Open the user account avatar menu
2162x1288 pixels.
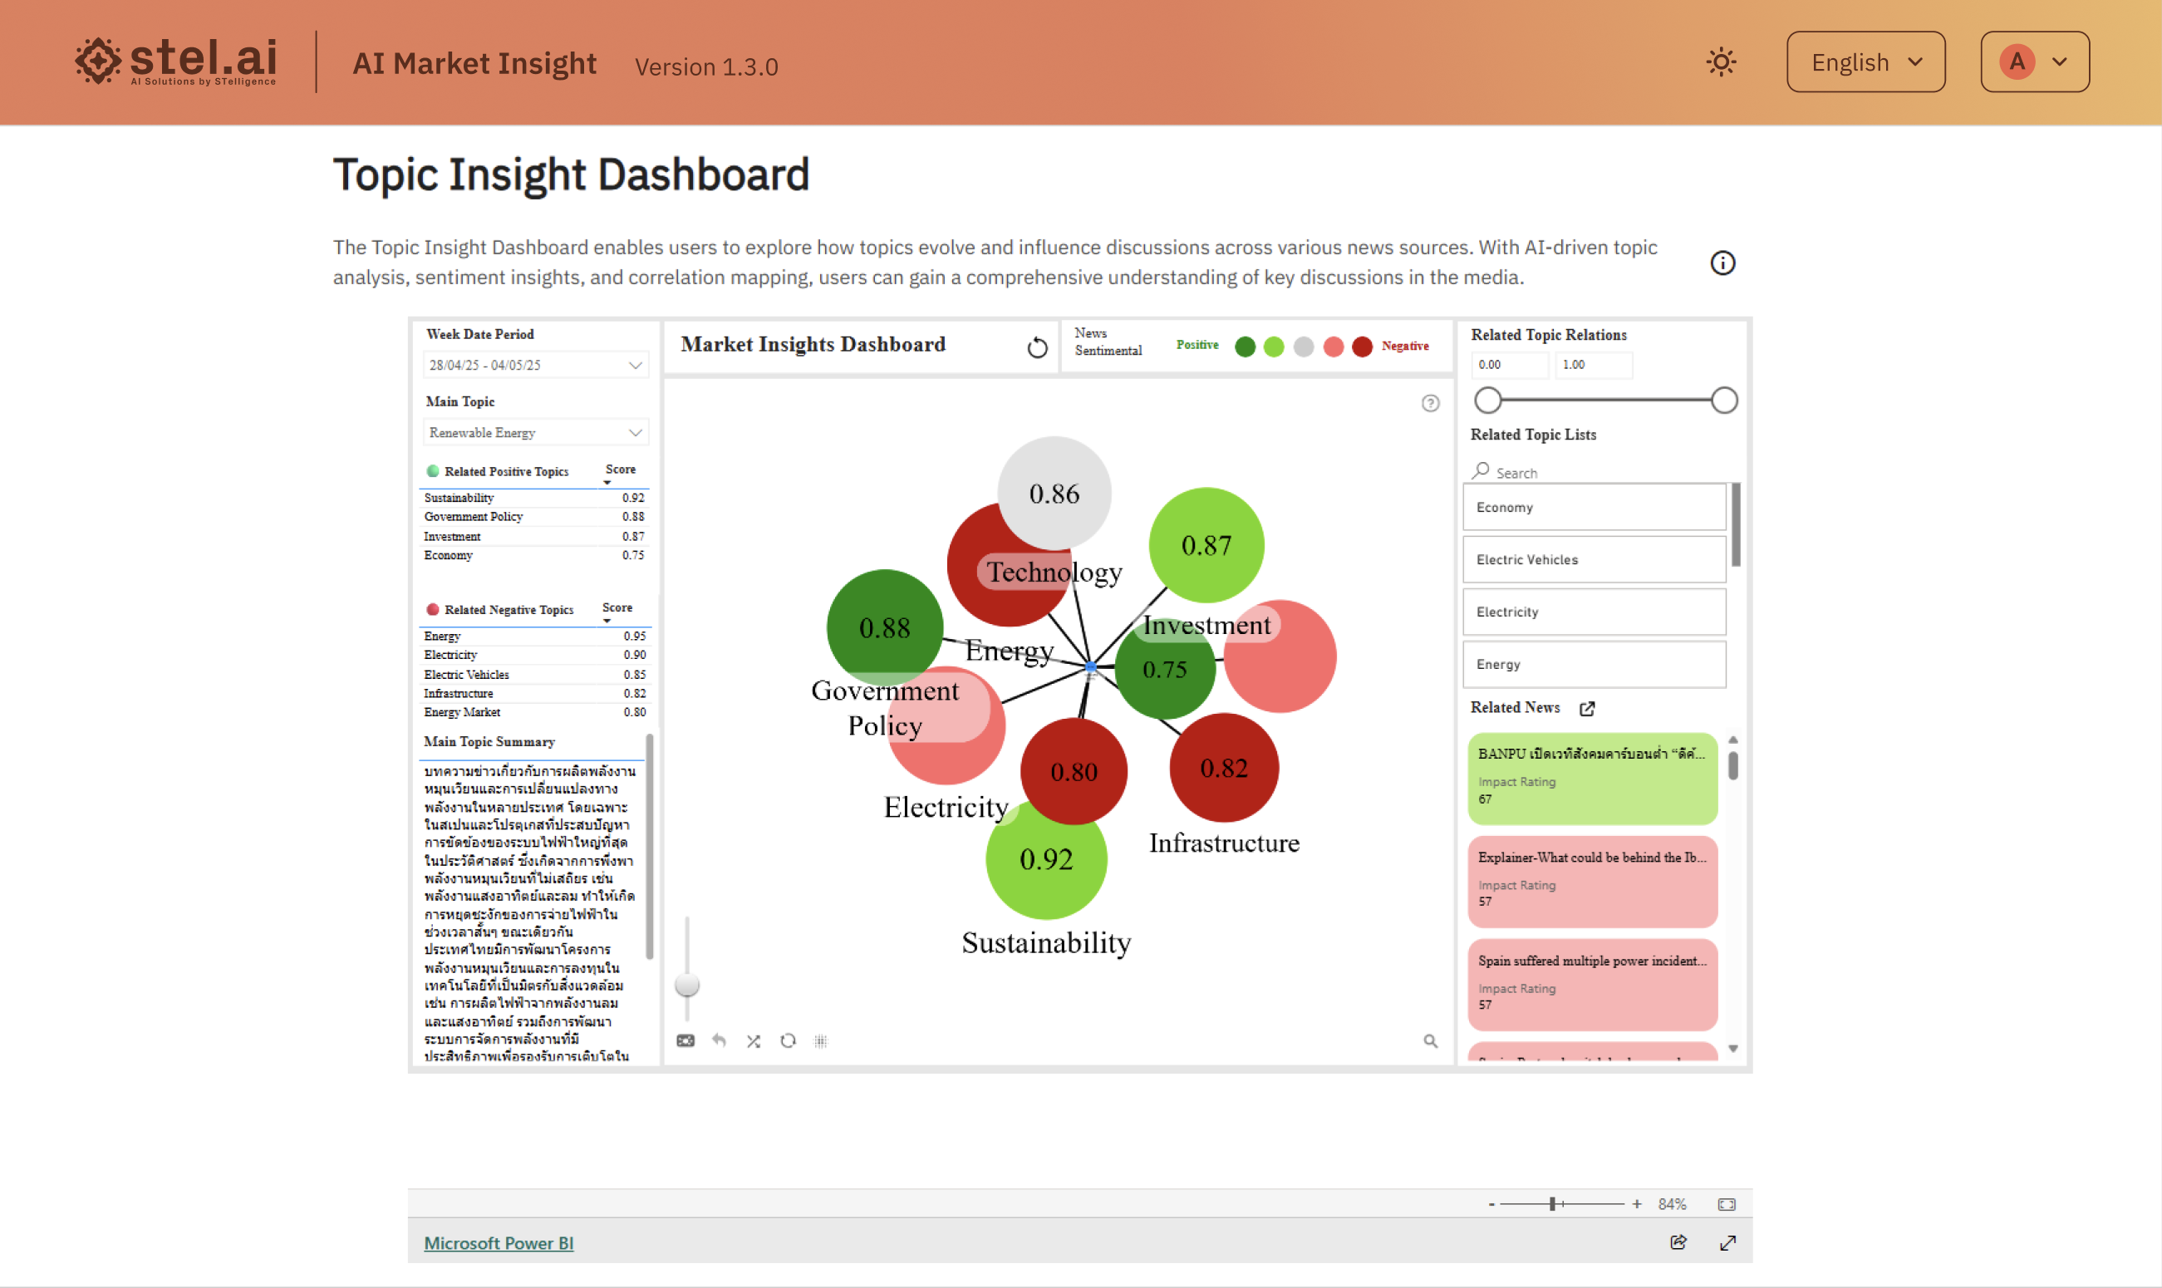tap(2033, 62)
